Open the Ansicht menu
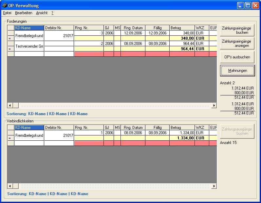 tap(42, 13)
